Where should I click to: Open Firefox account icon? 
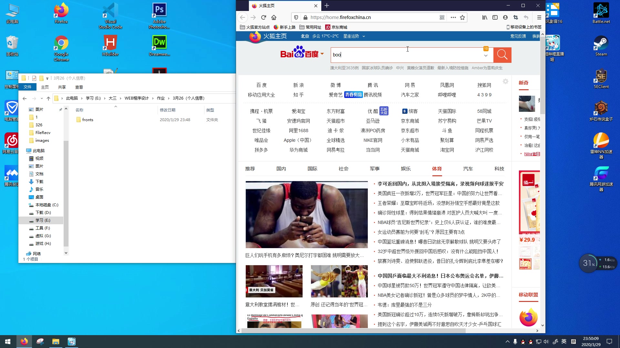coord(505,17)
